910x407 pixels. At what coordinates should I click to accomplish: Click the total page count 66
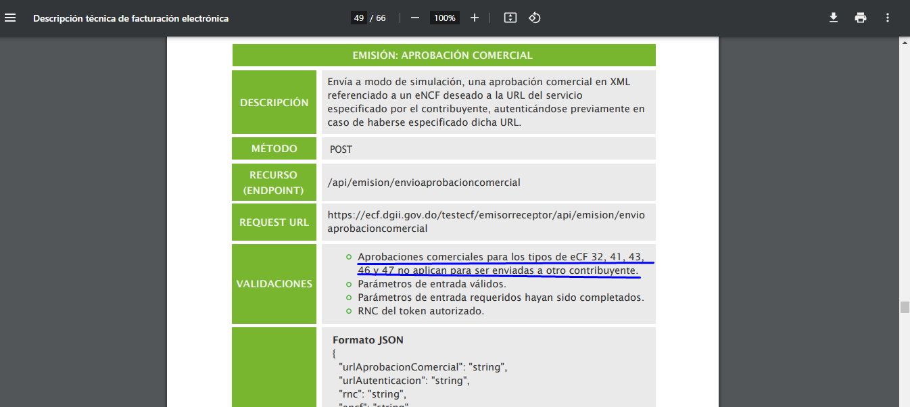coord(381,18)
